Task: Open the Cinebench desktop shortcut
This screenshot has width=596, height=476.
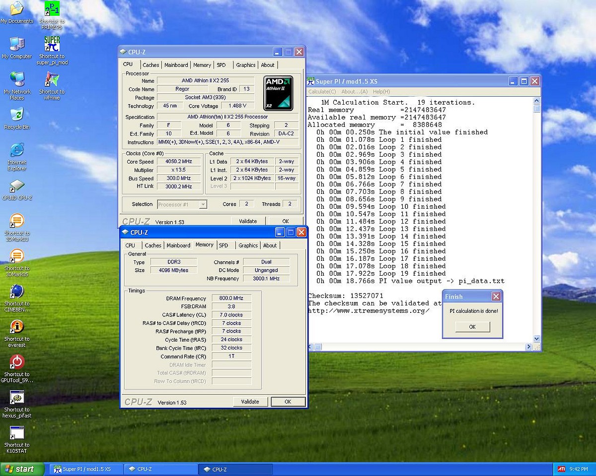Action: [x=16, y=292]
